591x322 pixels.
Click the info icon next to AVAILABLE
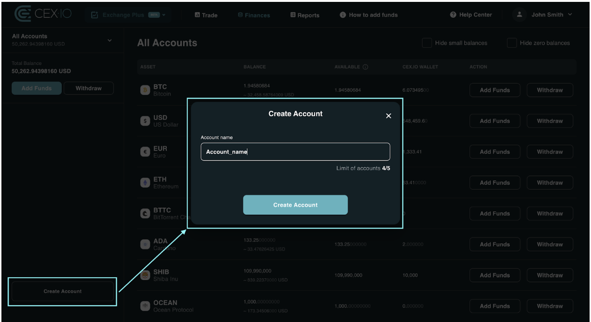(x=365, y=67)
